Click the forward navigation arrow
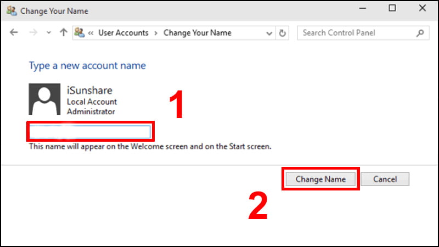Viewport: 439px width, 247px height. coord(33,32)
